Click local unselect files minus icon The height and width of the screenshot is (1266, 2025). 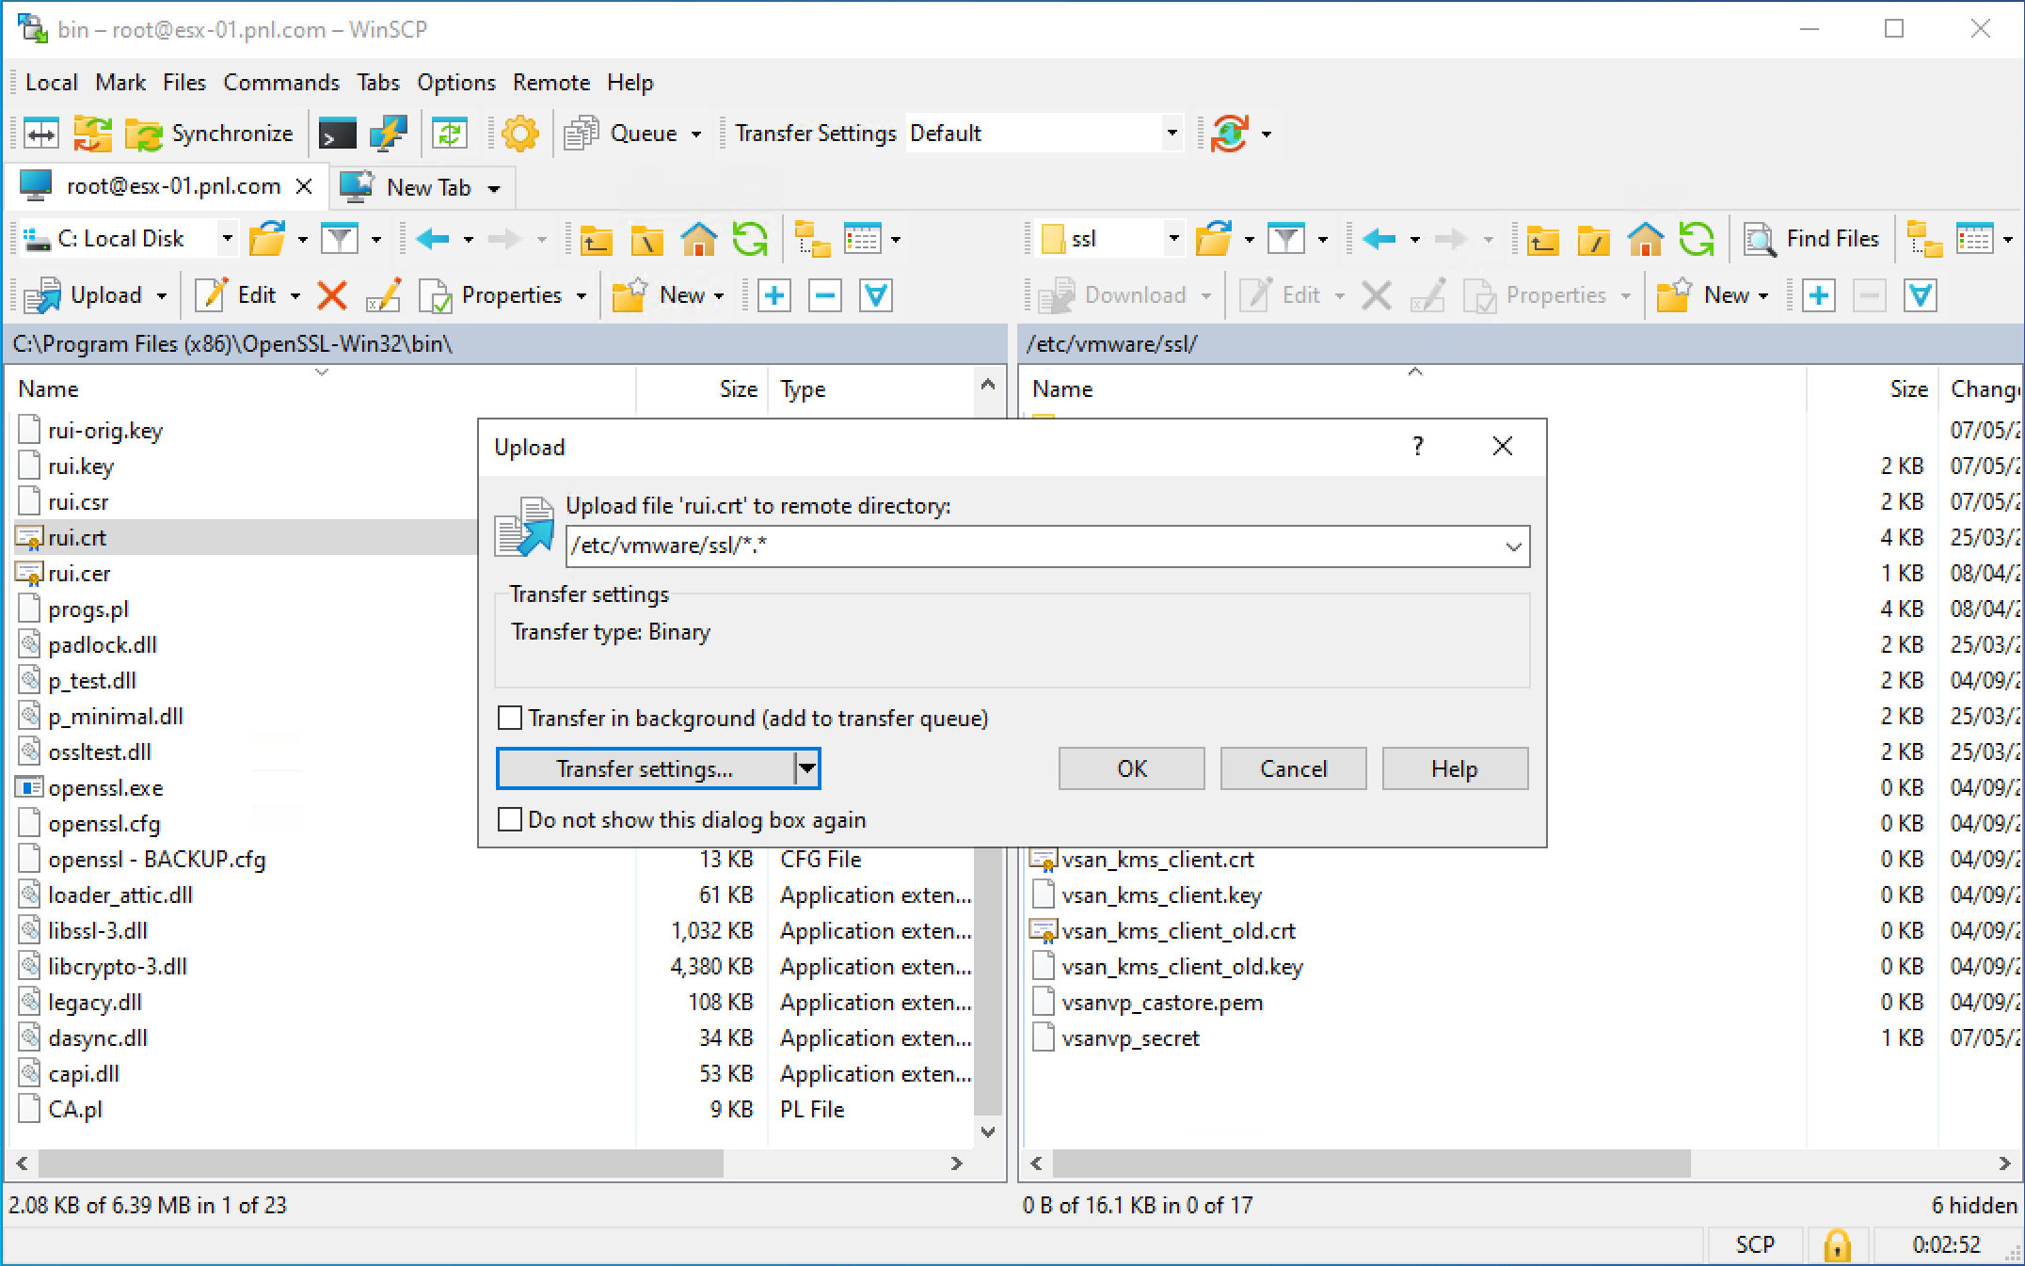pyautogui.click(x=825, y=295)
